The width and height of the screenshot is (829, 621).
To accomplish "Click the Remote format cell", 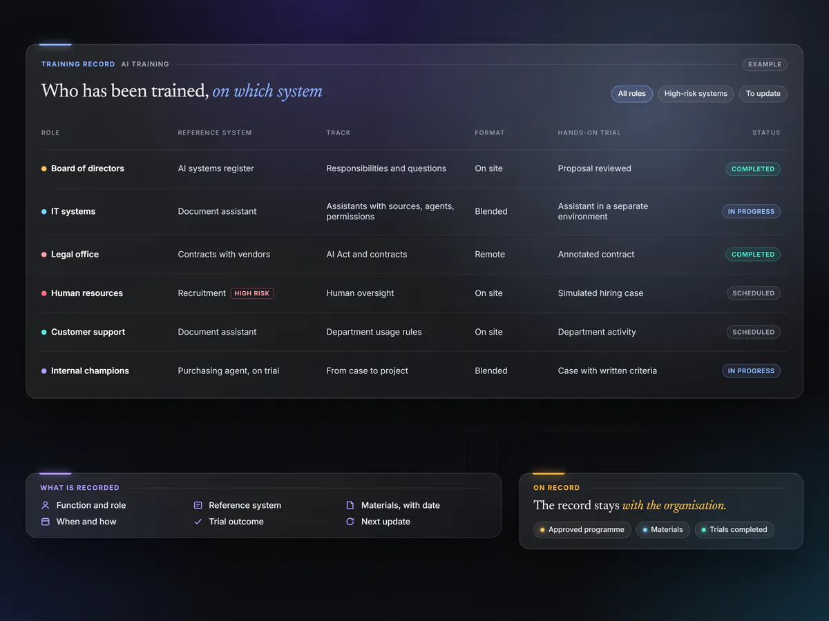I will [490, 255].
